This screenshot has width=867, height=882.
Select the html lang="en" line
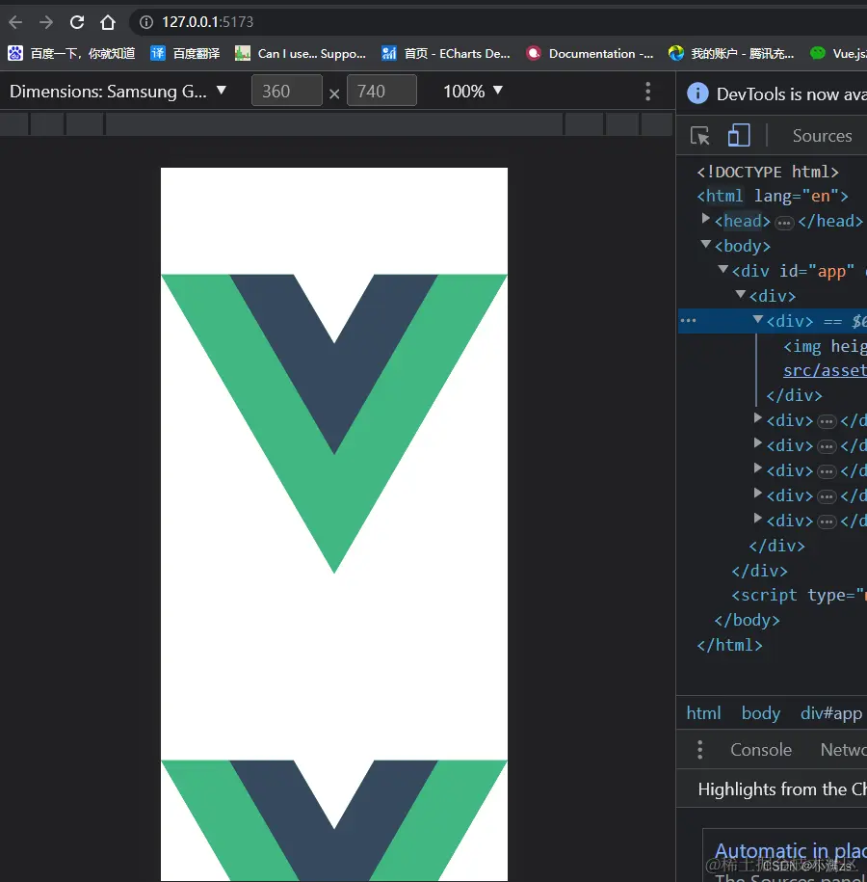(773, 196)
